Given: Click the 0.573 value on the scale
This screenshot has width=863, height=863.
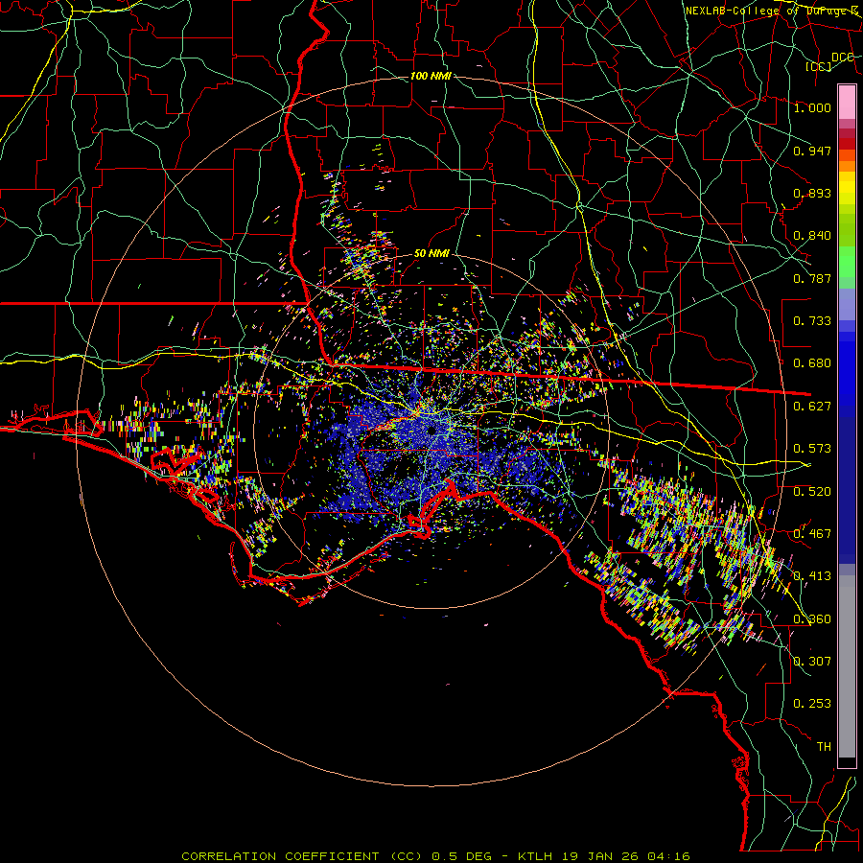Looking at the screenshot, I should click(812, 449).
